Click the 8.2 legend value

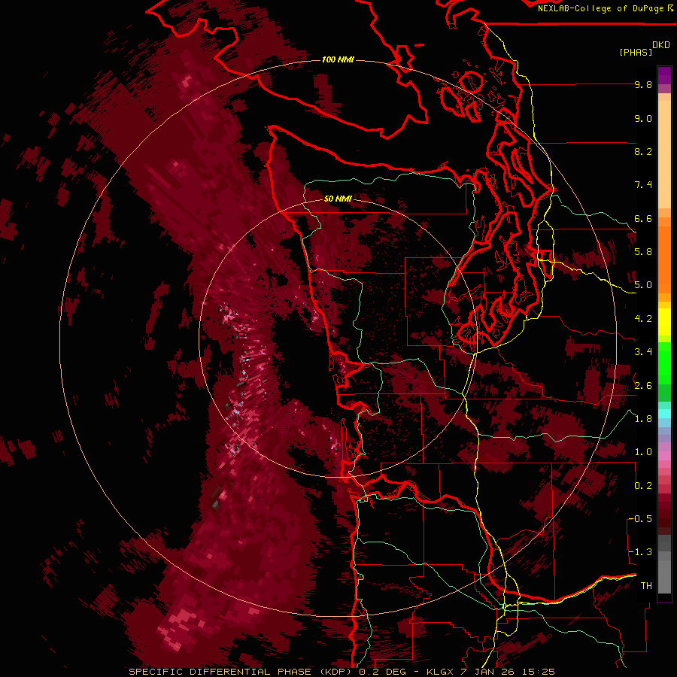point(643,151)
